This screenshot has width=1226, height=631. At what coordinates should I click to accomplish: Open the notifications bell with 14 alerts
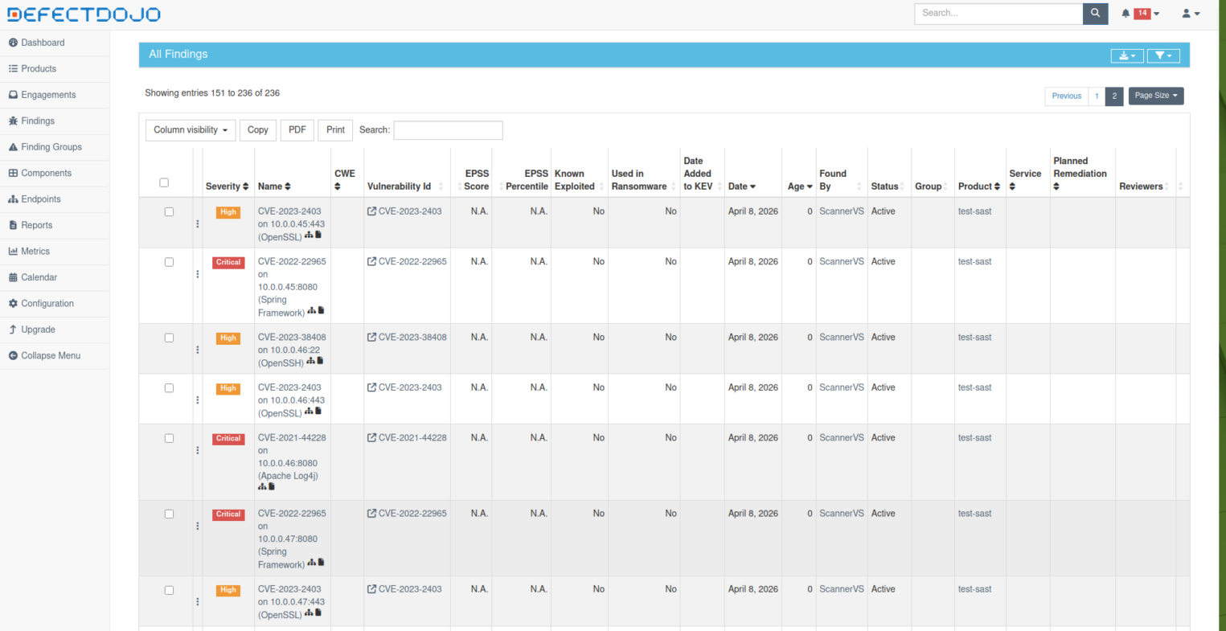click(x=1140, y=14)
